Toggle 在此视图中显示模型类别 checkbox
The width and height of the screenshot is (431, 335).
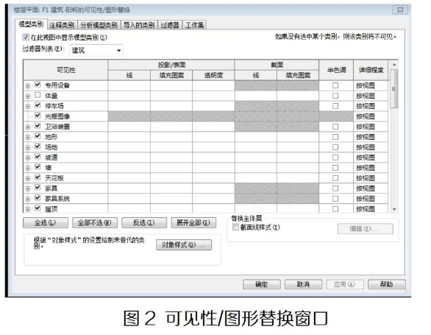click(26, 37)
